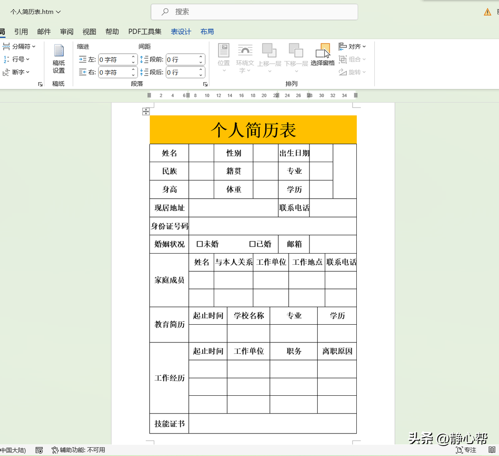Click the 搜索 search box
499x456 pixels.
(x=254, y=12)
